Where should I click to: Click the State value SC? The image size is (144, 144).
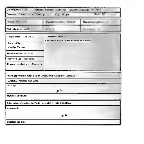[103, 14]
